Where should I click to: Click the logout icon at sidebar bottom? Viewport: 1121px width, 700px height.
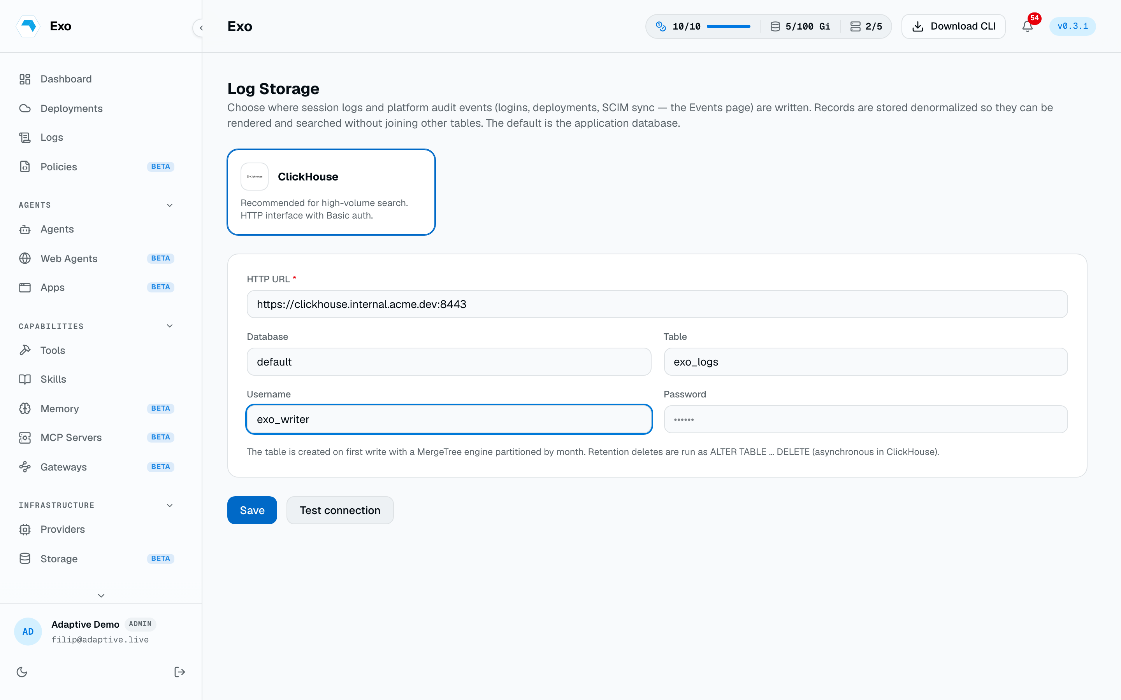click(180, 672)
